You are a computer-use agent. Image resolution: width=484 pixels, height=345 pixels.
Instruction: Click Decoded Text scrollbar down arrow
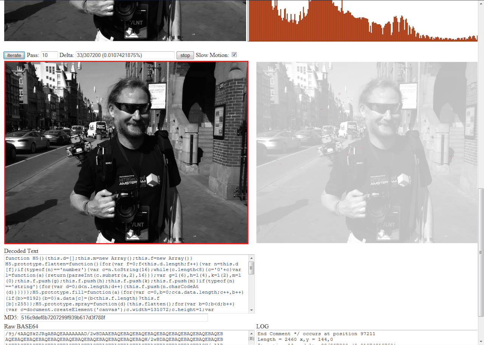point(251,310)
